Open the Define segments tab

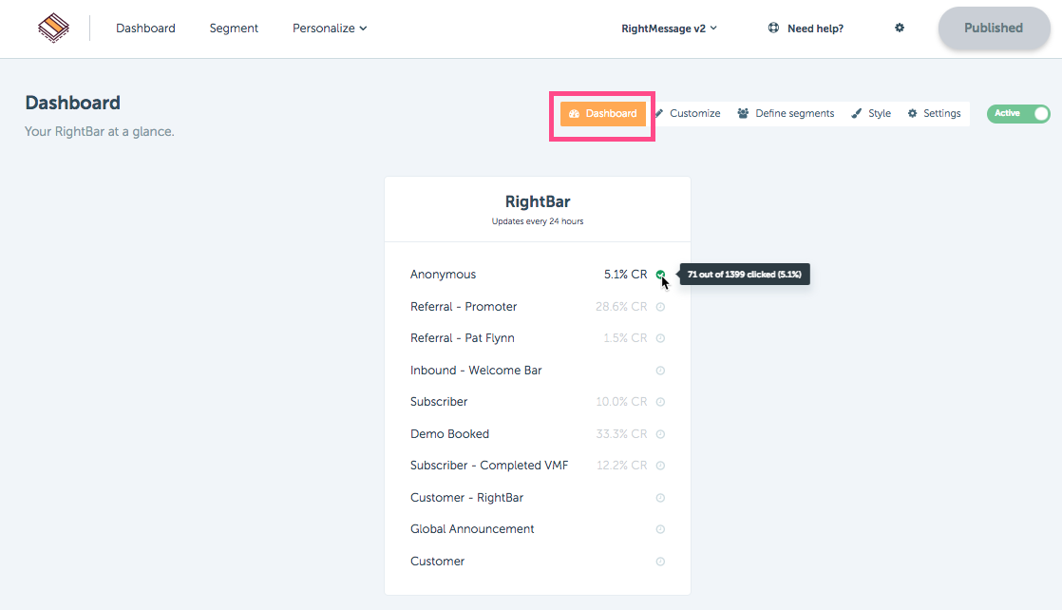tap(786, 113)
